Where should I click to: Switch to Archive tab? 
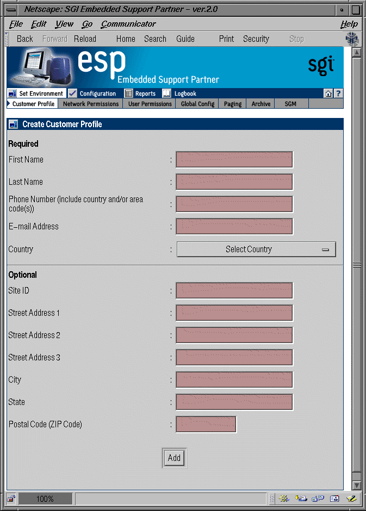pos(261,104)
